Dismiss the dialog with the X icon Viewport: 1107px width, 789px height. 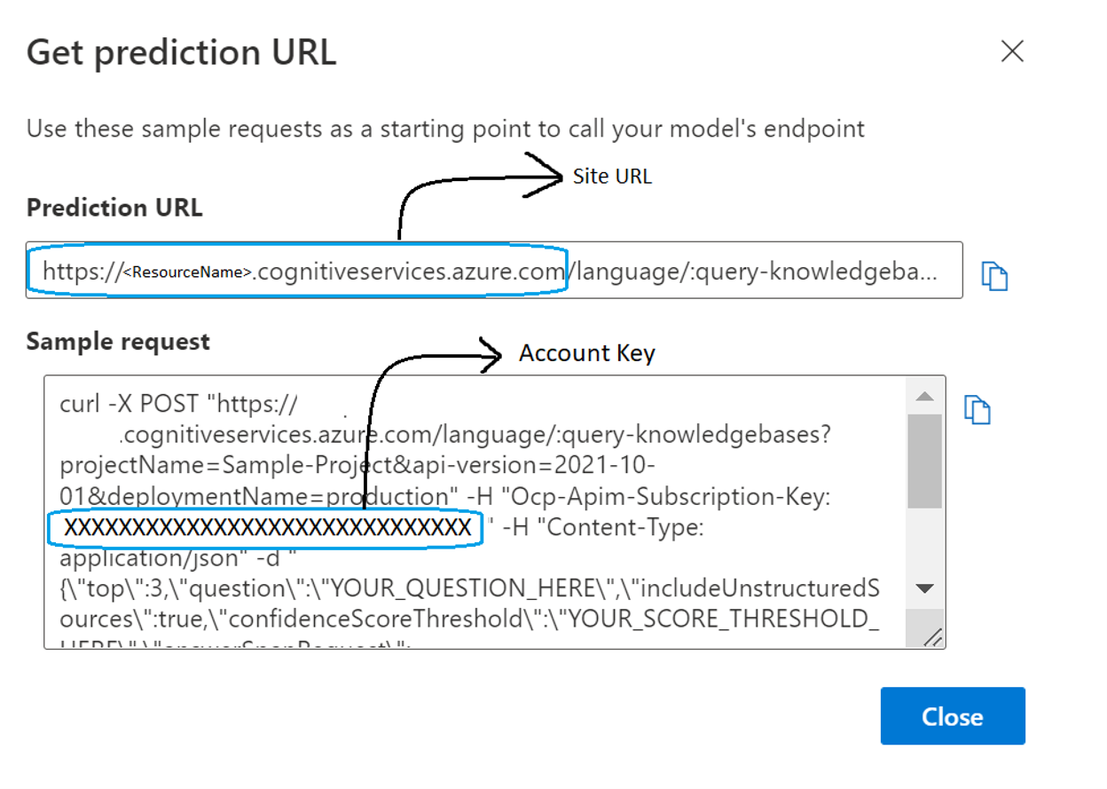(1011, 51)
